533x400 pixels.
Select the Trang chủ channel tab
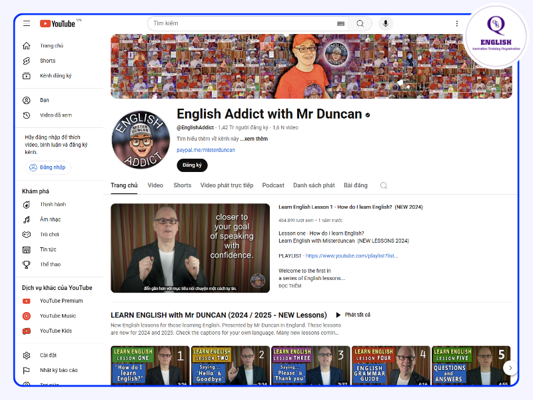(x=124, y=185)
